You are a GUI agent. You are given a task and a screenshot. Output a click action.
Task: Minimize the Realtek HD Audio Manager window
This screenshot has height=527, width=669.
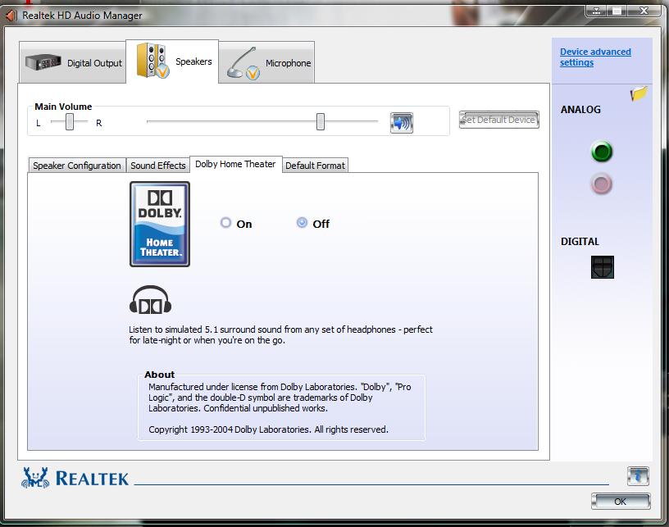coord(597,11)
